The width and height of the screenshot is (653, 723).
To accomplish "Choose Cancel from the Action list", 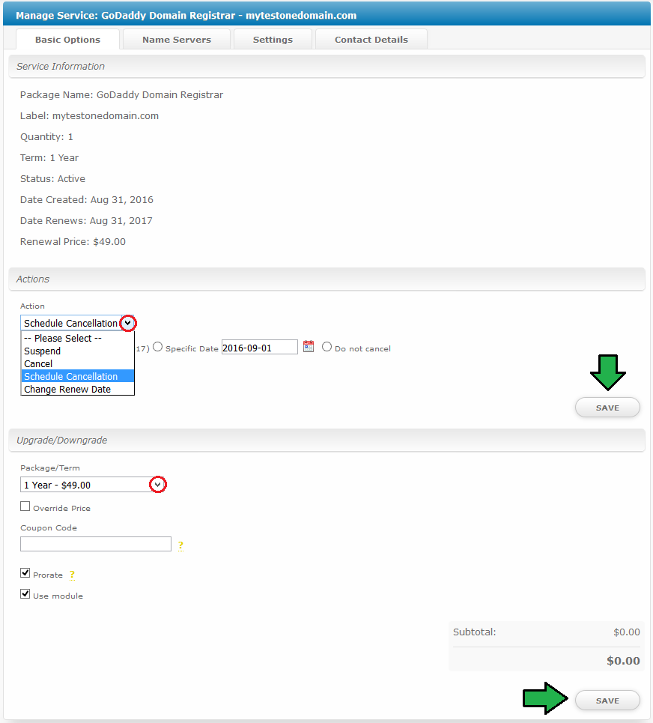I will [78, 364].
